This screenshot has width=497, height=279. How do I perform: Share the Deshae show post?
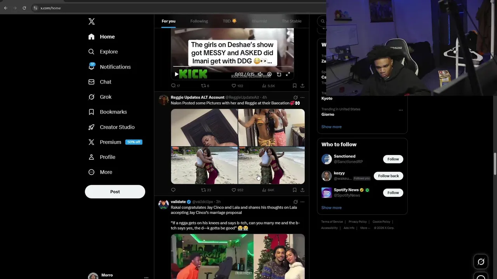(302, 86)
